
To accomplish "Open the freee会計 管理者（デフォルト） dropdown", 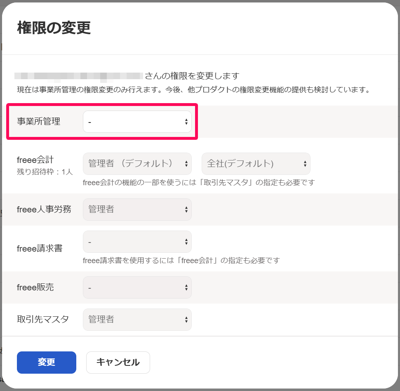I will (x=137, y=164).
